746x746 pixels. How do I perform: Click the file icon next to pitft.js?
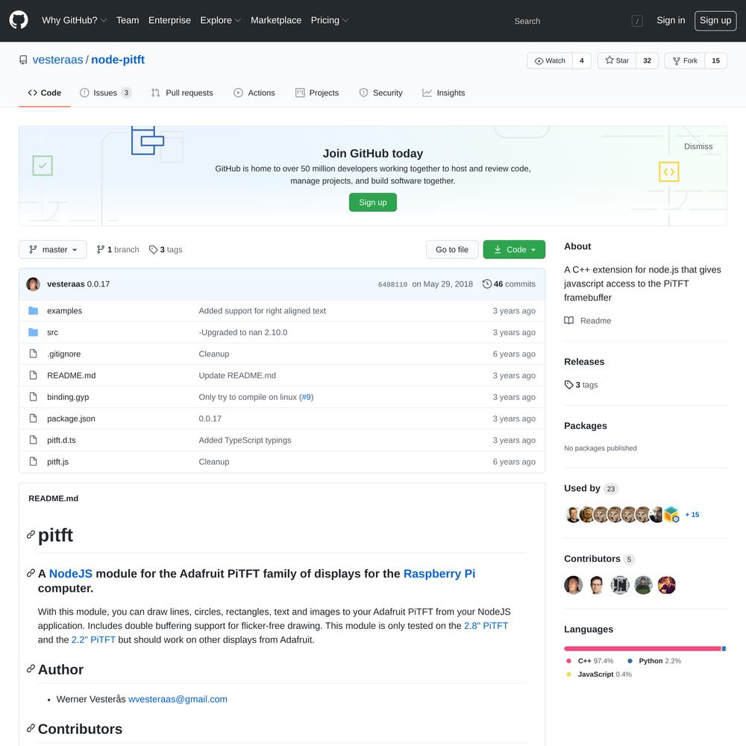click(34, 462)
